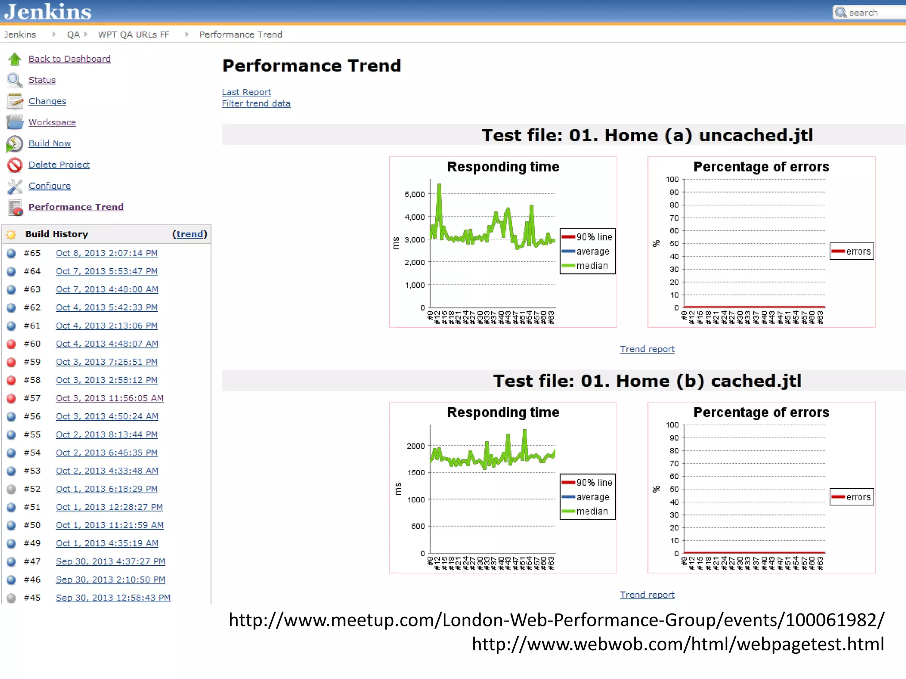
Task: Click the Workspace folder icon
Action: coord(15,122)
